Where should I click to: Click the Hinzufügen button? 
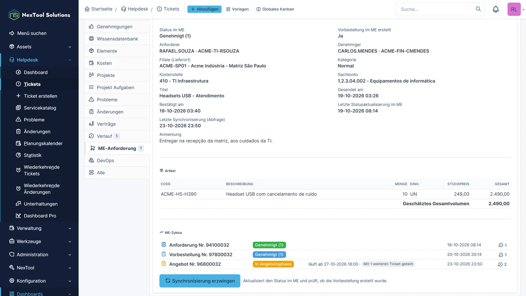click(x=204, y=9)
